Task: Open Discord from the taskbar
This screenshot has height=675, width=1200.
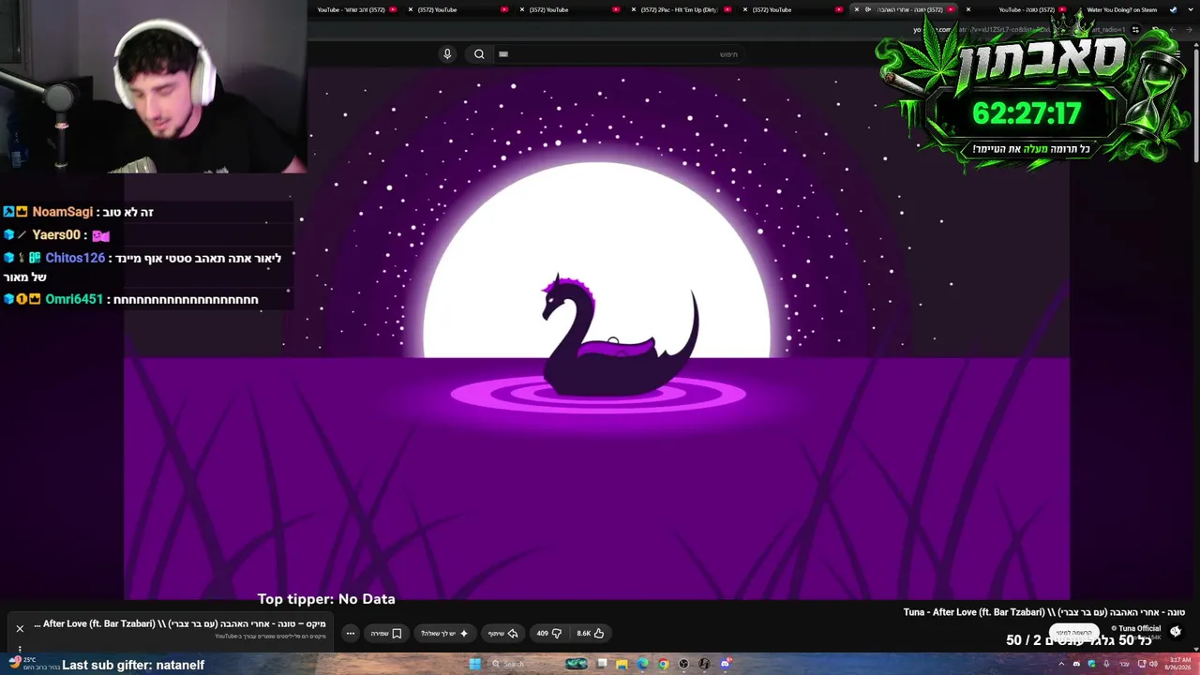Action: [x=725, y=664]
